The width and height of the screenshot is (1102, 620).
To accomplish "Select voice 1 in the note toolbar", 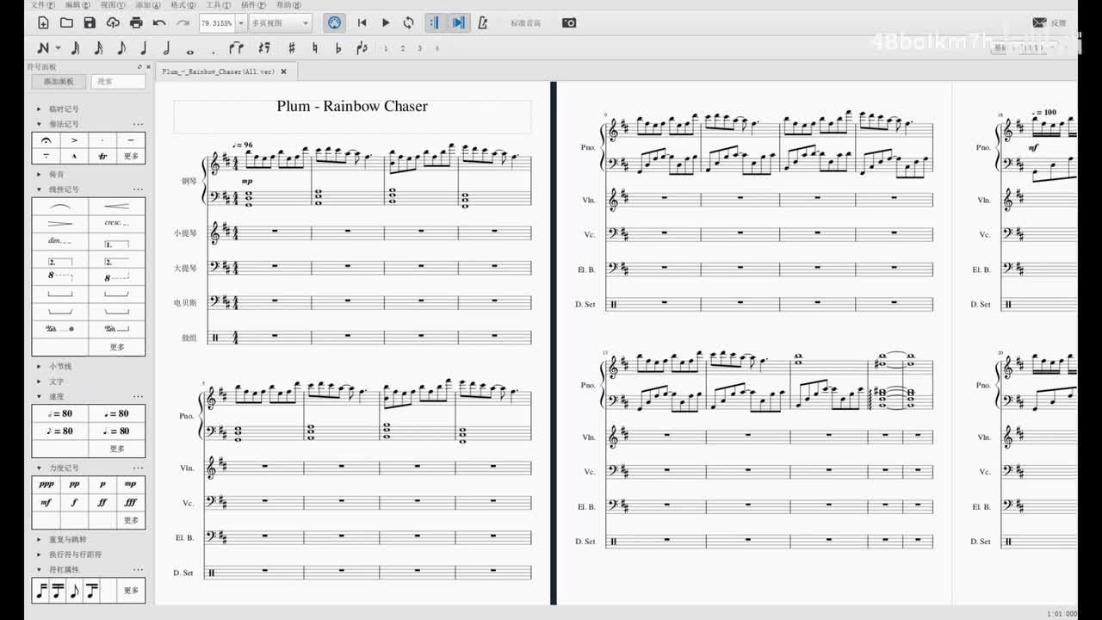I will 386,48.
